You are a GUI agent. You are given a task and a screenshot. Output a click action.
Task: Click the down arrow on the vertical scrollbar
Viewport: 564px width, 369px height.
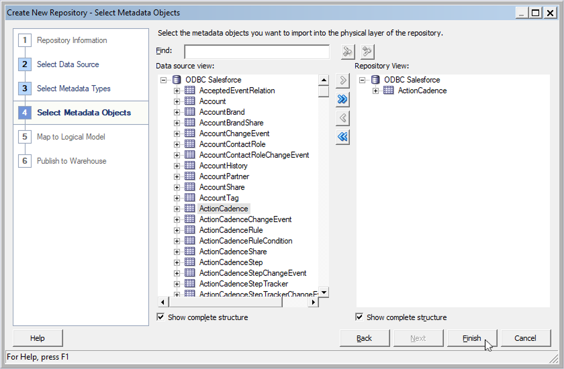tap(324, 292)
